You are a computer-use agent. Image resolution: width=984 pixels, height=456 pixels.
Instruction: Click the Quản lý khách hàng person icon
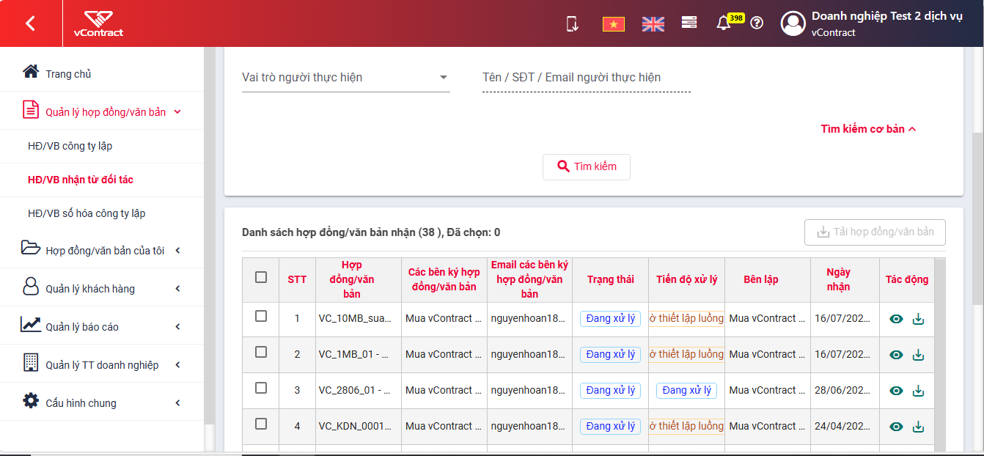30,286
